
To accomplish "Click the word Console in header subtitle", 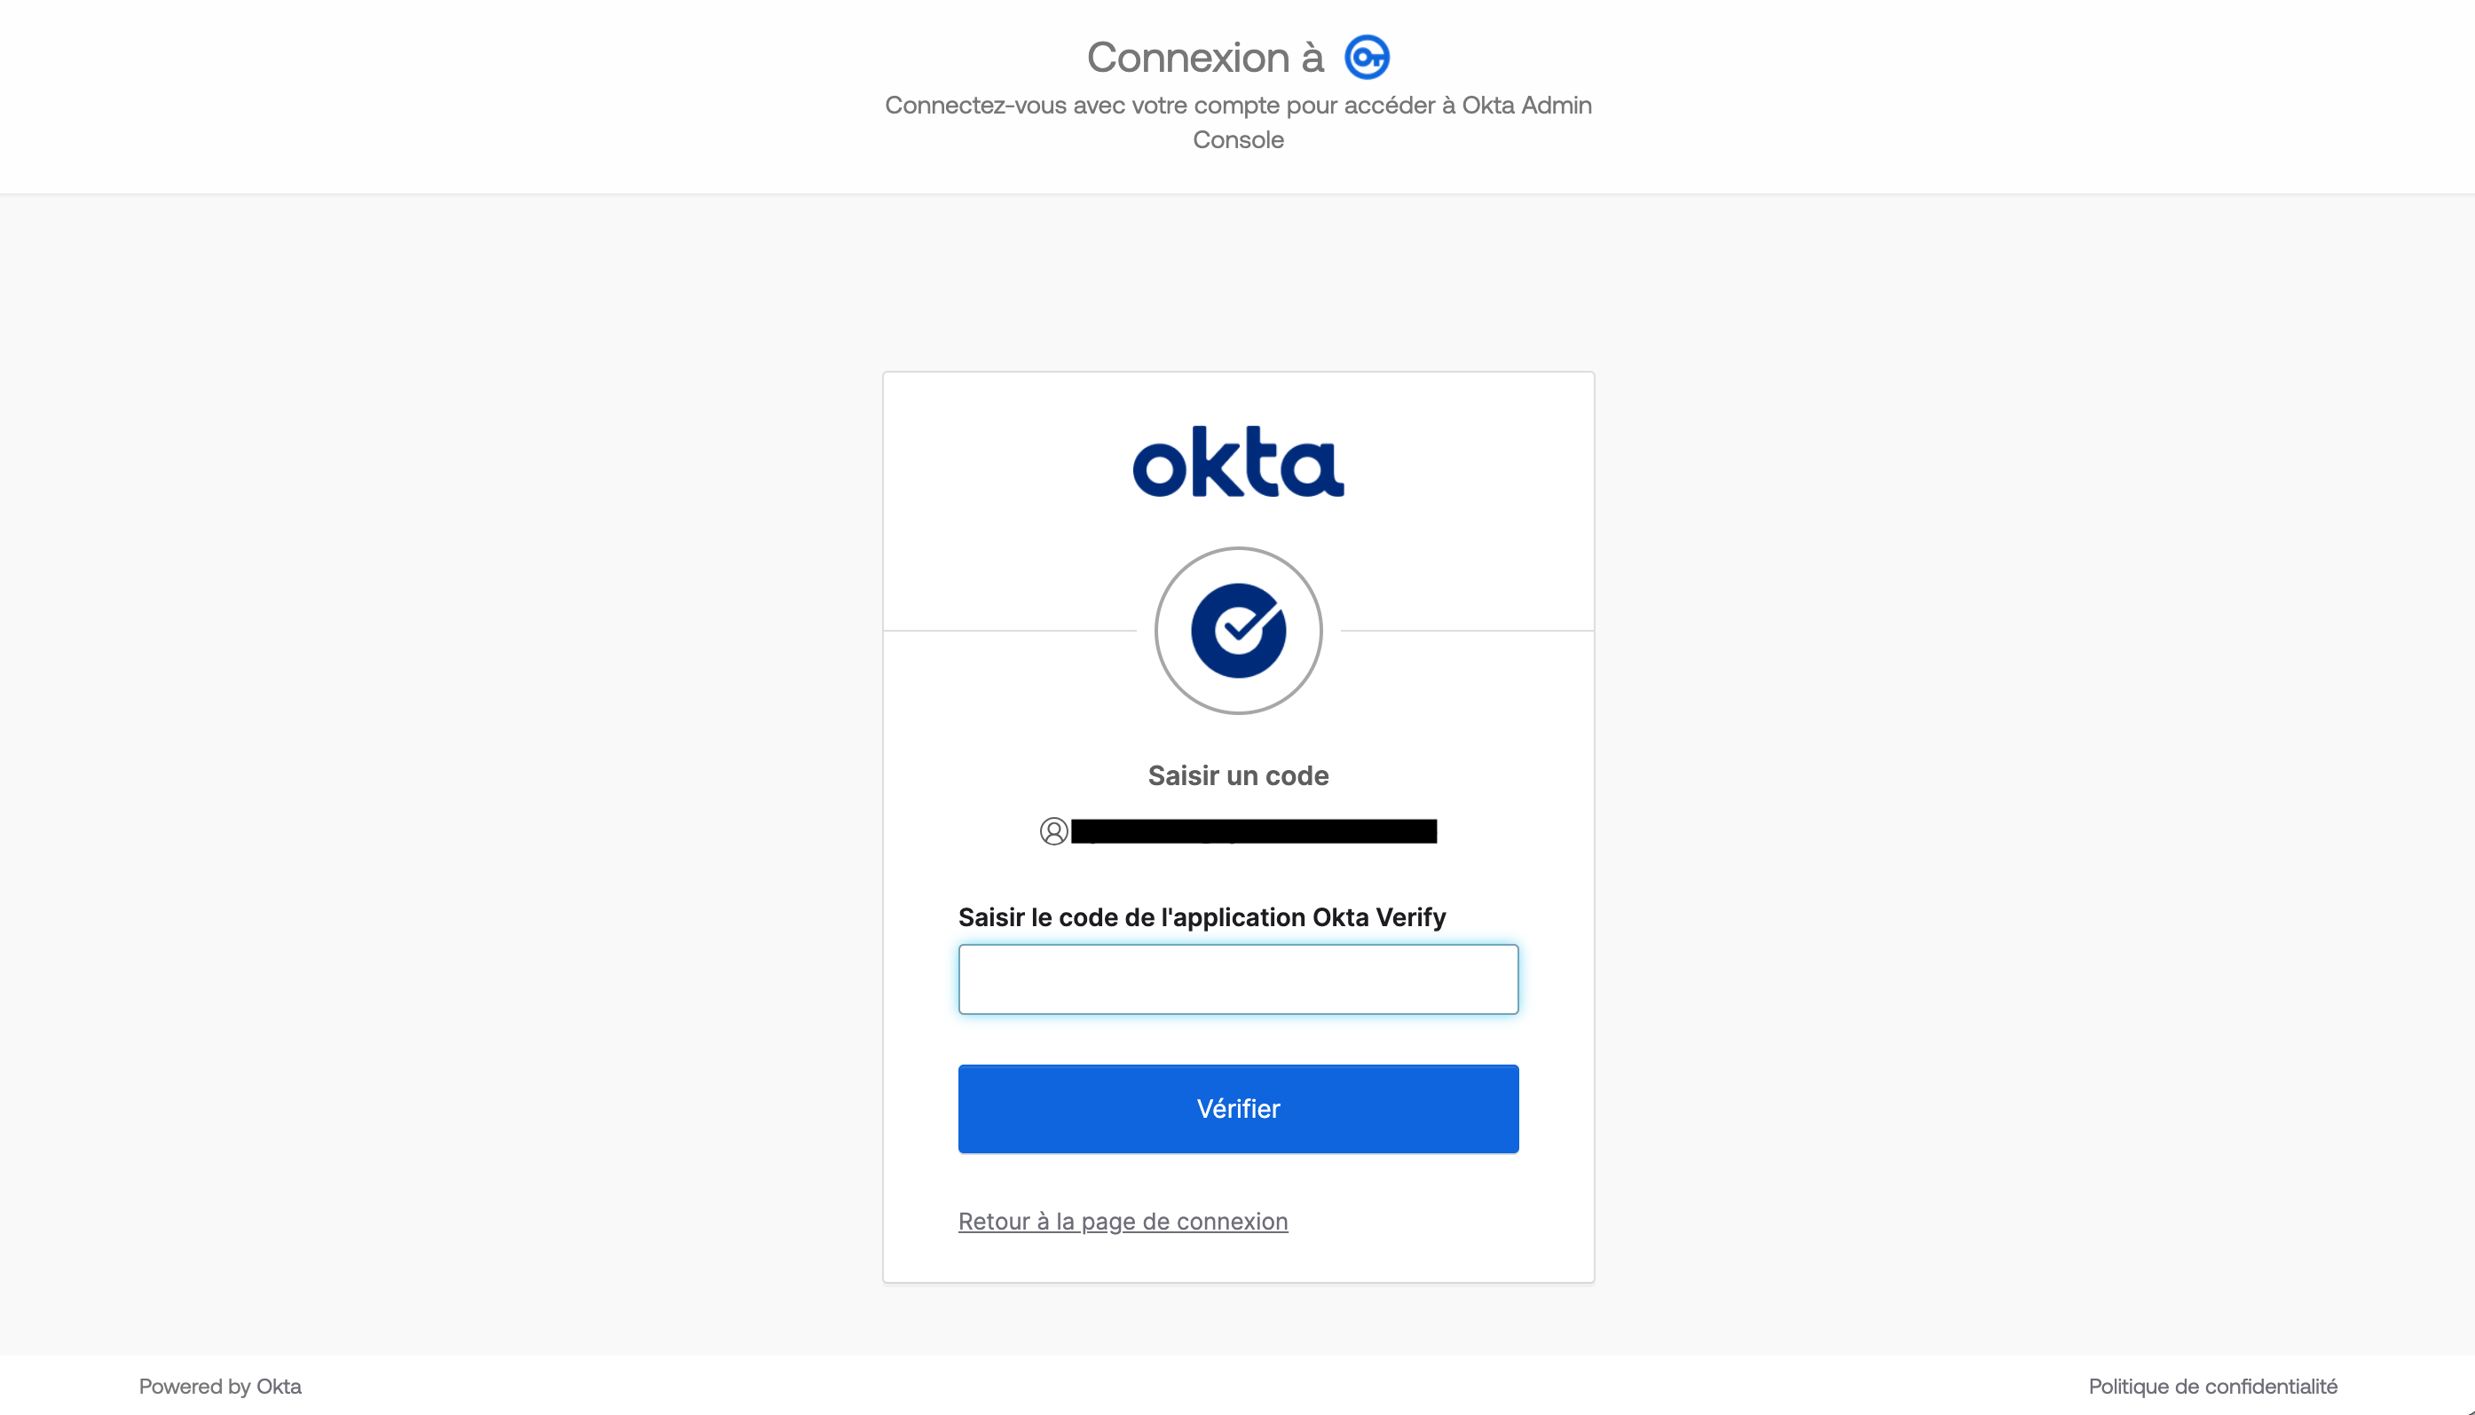I will [x=1239, y=140].
